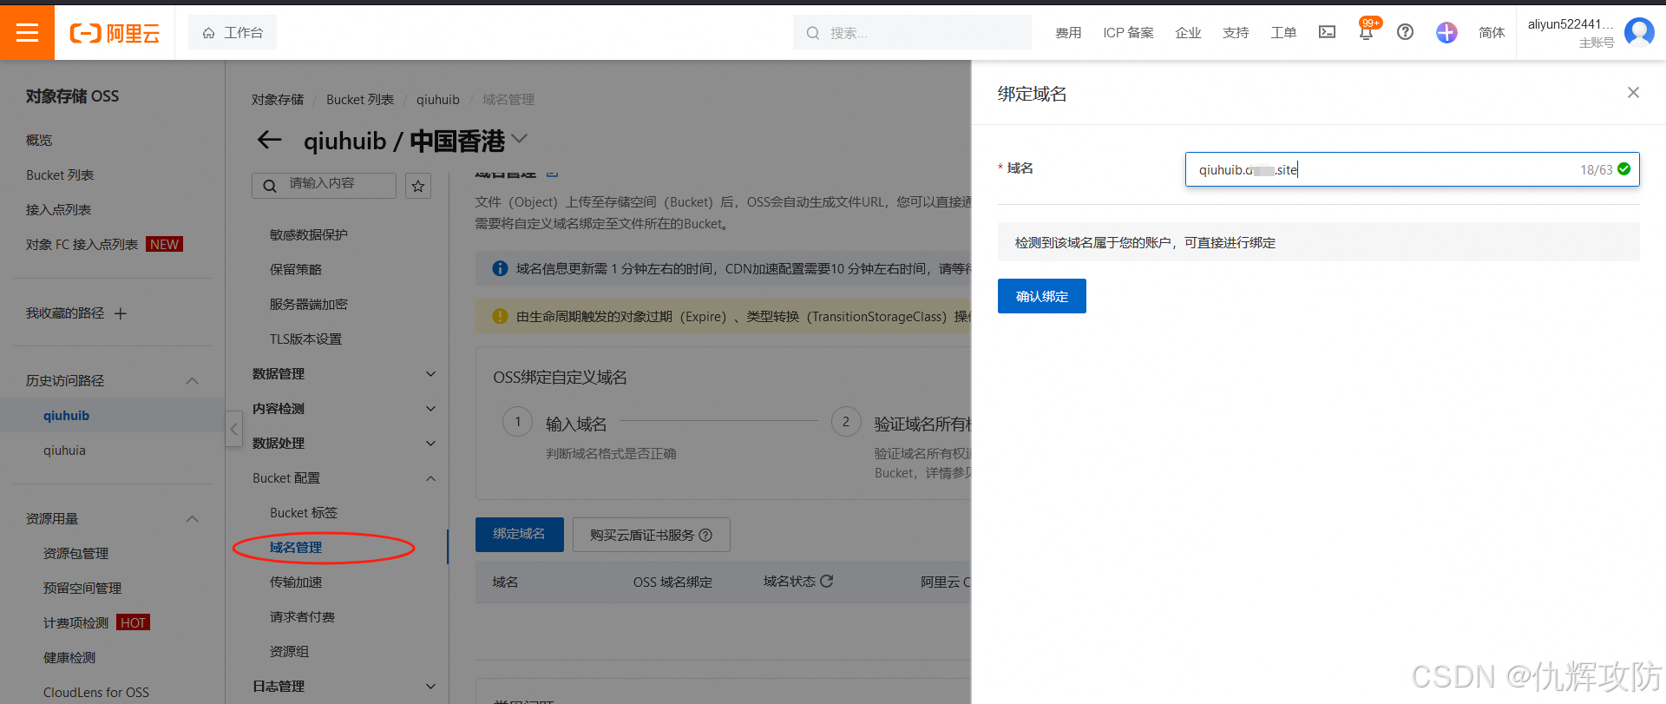The image size is (1666, 704).
Task: Select qiuhuib in history paths
Action: point(66,415)
